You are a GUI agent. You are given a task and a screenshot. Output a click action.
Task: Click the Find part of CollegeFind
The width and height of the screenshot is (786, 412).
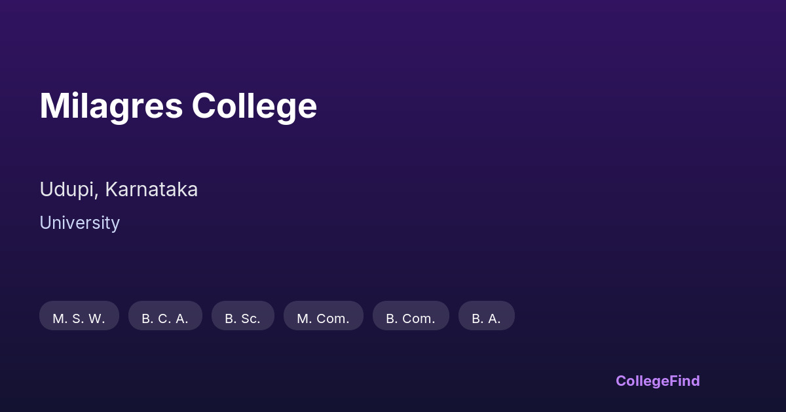[x=686, y=381]
